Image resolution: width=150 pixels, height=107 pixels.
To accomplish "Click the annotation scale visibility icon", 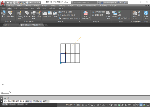I will [x=122, y=105].
